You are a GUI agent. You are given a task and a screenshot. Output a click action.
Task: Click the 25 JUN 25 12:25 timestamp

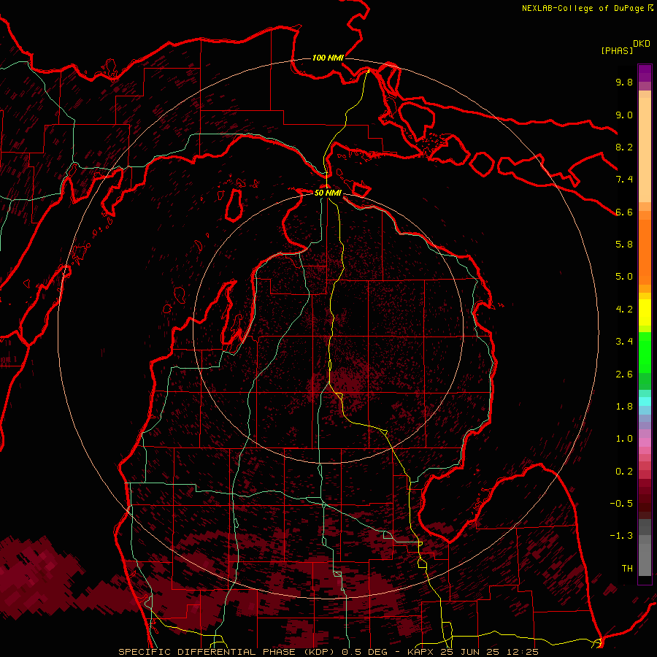489,652
